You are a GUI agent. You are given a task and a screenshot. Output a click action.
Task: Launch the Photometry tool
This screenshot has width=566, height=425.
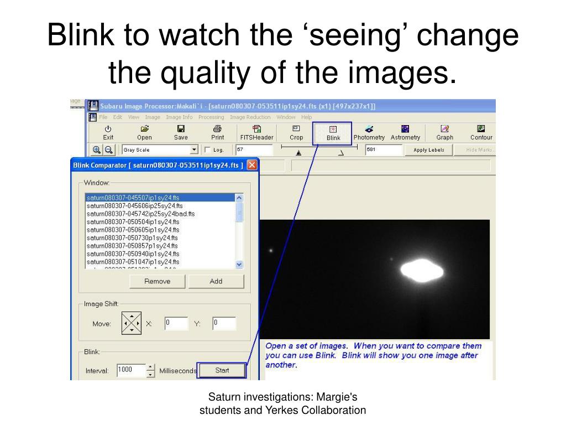[x=369, y=133]
